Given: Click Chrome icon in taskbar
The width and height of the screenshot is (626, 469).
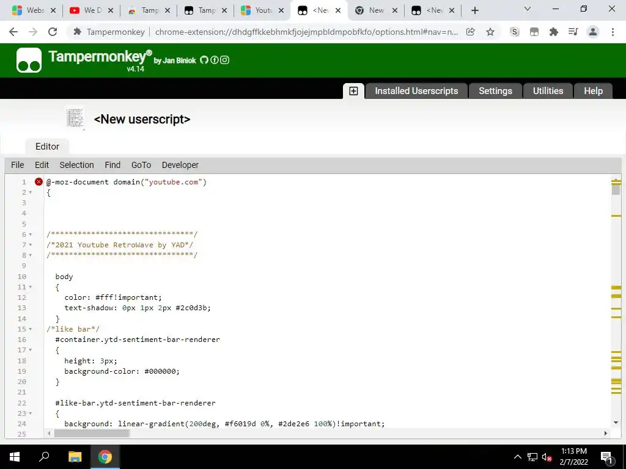Looking at the screenshot, I should pos(105,457).
